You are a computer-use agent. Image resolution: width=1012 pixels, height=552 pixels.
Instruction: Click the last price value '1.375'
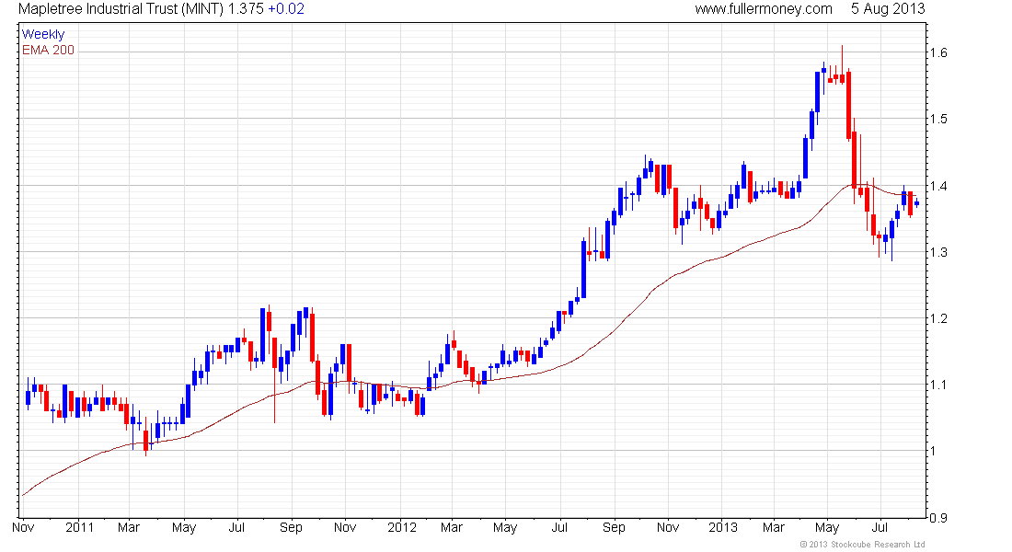(246, 9)
